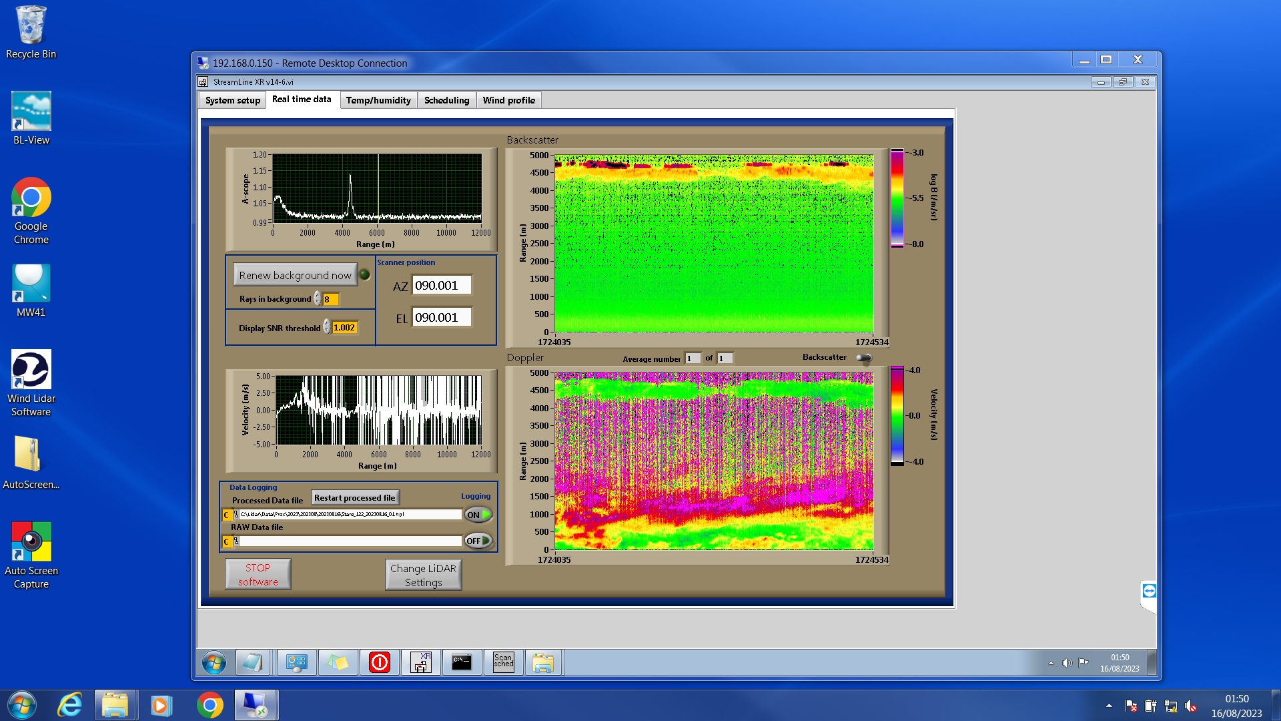Open the Scan sched app in remote taskbar
The image size is (1281, 721).
[503, 662]
